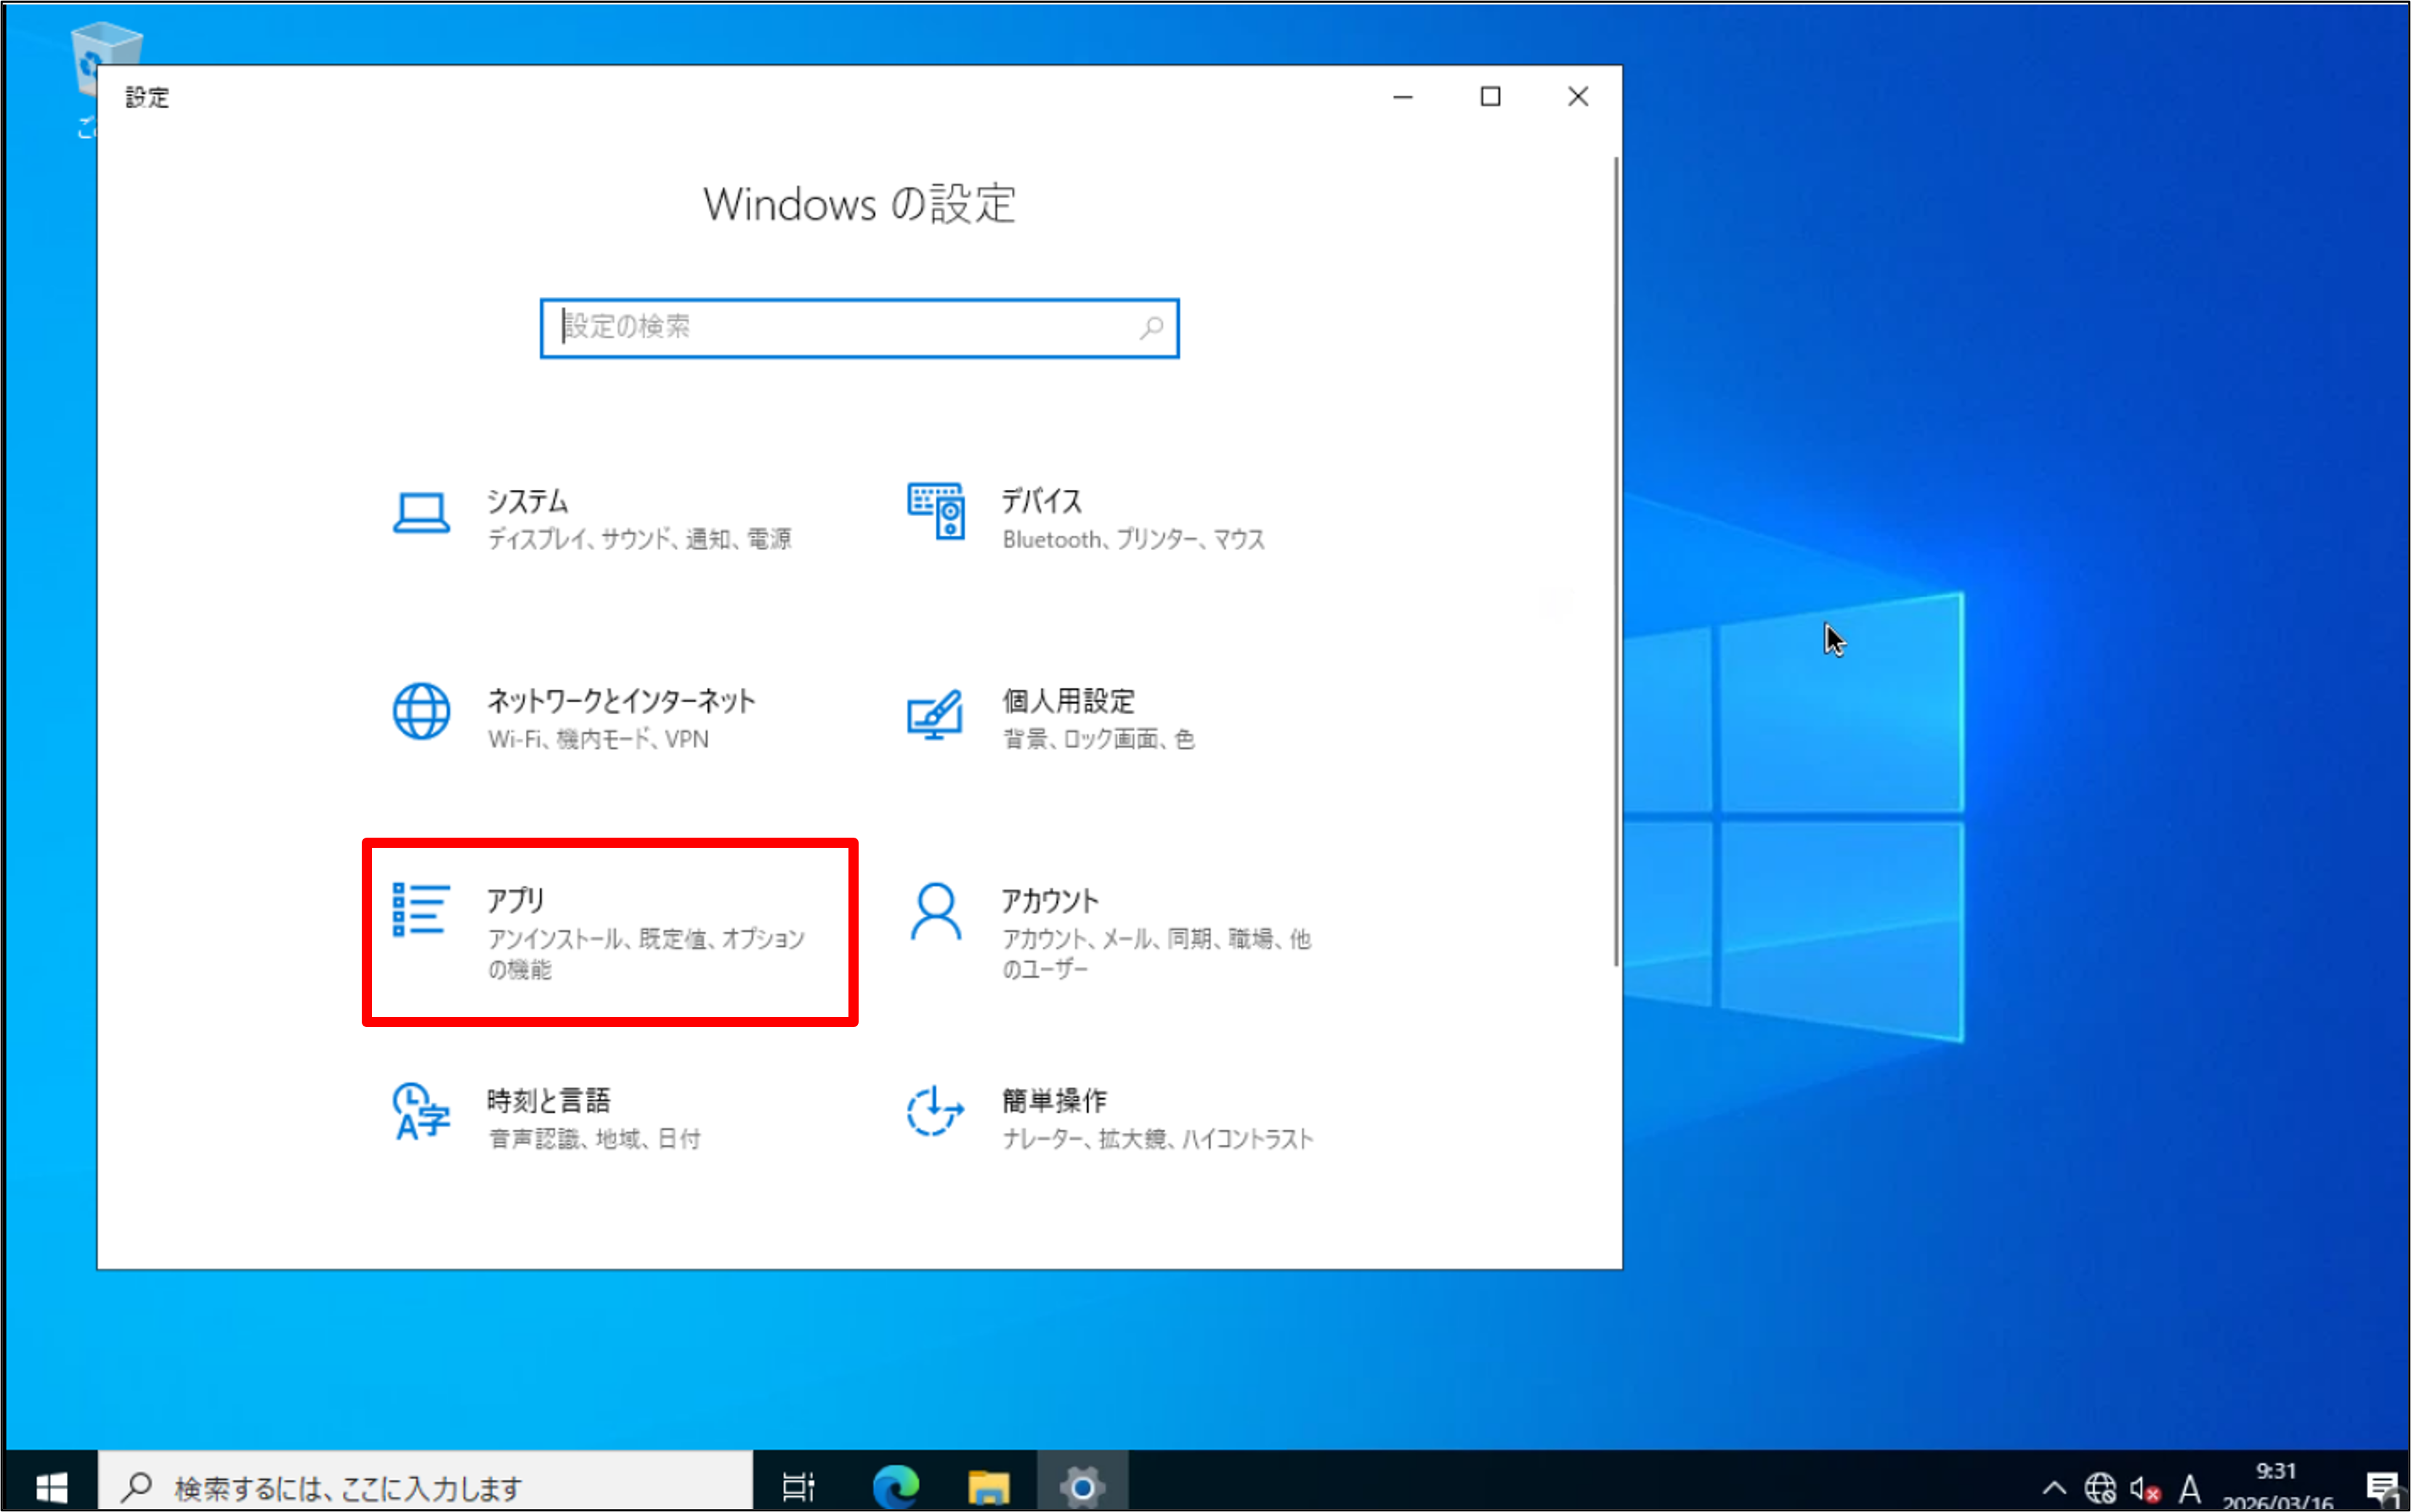Open Microsoft Edge from the taskbar
The height and width of the screenshot is (1512, 2411).
tap(896, 1487)
